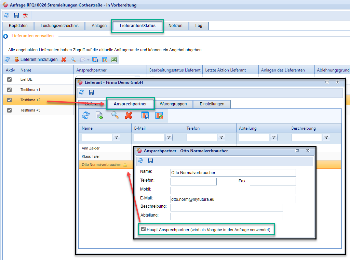Open the Name column filter dropdown
350x260 pixels.
click(117, 138)
